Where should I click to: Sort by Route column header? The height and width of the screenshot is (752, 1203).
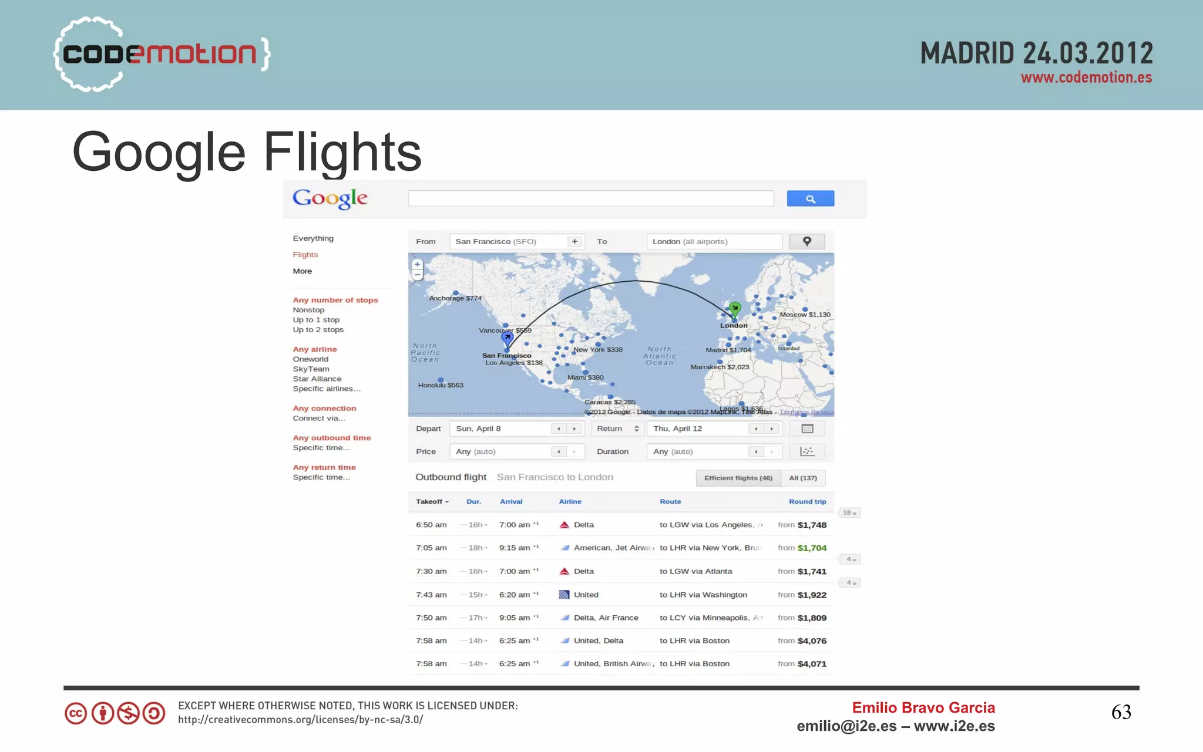[670, 501]
